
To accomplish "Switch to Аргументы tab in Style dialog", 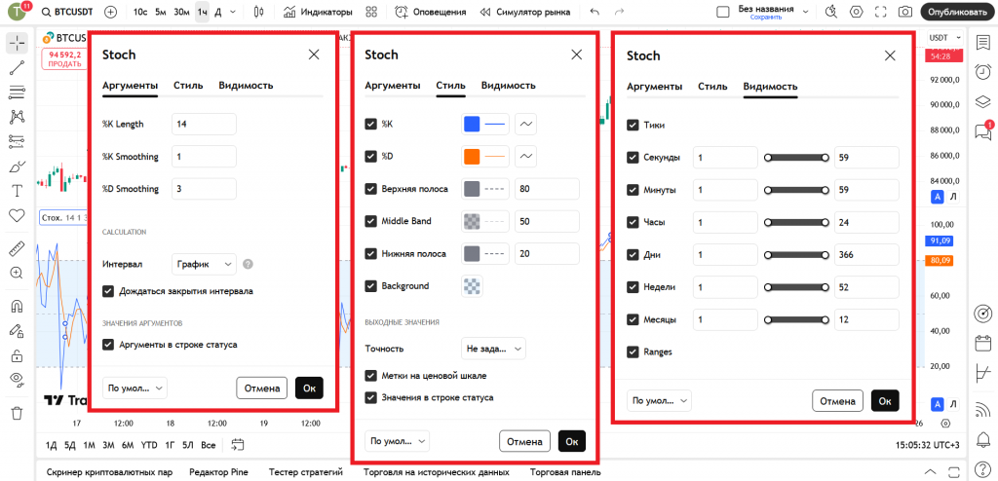I will (x=392, y=86).
